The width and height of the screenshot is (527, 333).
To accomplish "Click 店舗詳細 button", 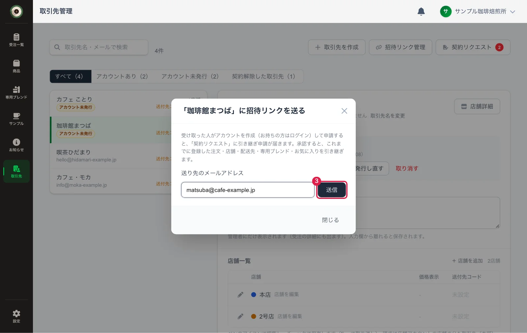I will 477,107.
